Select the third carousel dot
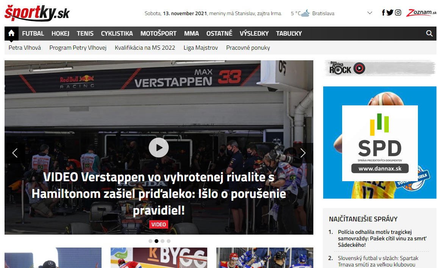This screenshot has height=268, width=438. (163, 241)
